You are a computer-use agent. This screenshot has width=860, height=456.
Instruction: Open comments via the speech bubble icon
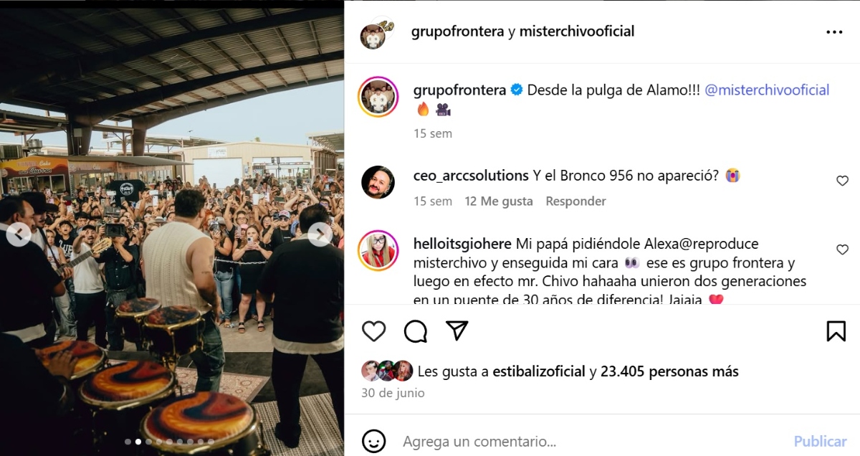(416, 331)
